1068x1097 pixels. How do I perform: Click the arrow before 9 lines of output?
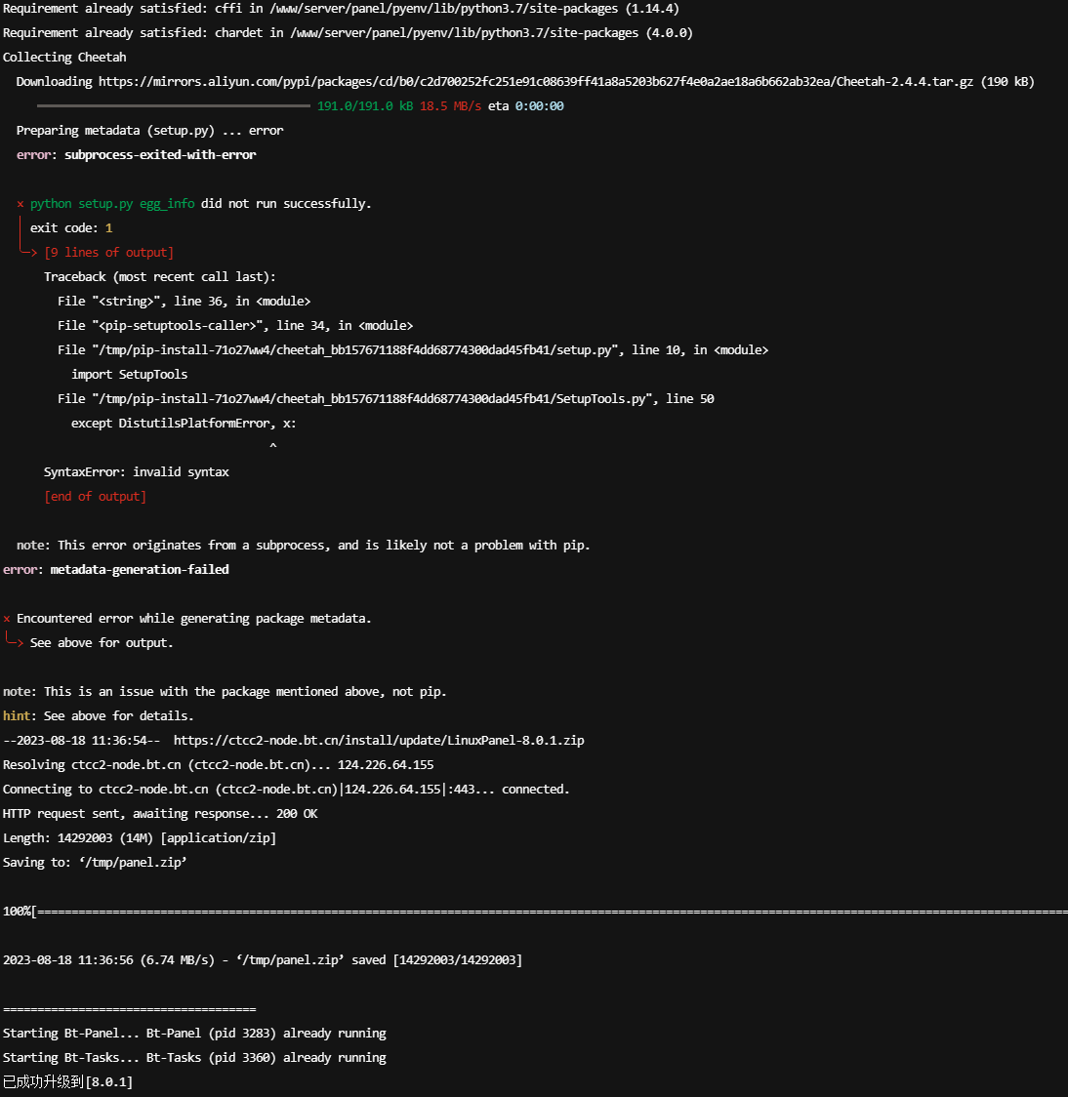[28, 252]
